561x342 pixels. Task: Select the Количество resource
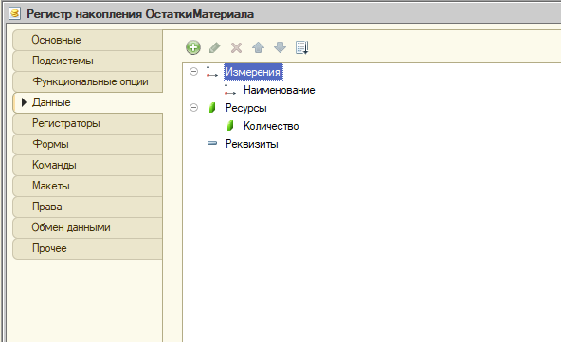tap(271, 126)
